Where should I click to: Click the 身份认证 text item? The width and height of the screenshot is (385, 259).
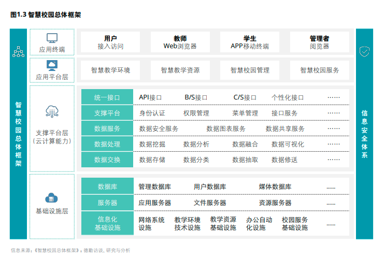click(152, 113)
